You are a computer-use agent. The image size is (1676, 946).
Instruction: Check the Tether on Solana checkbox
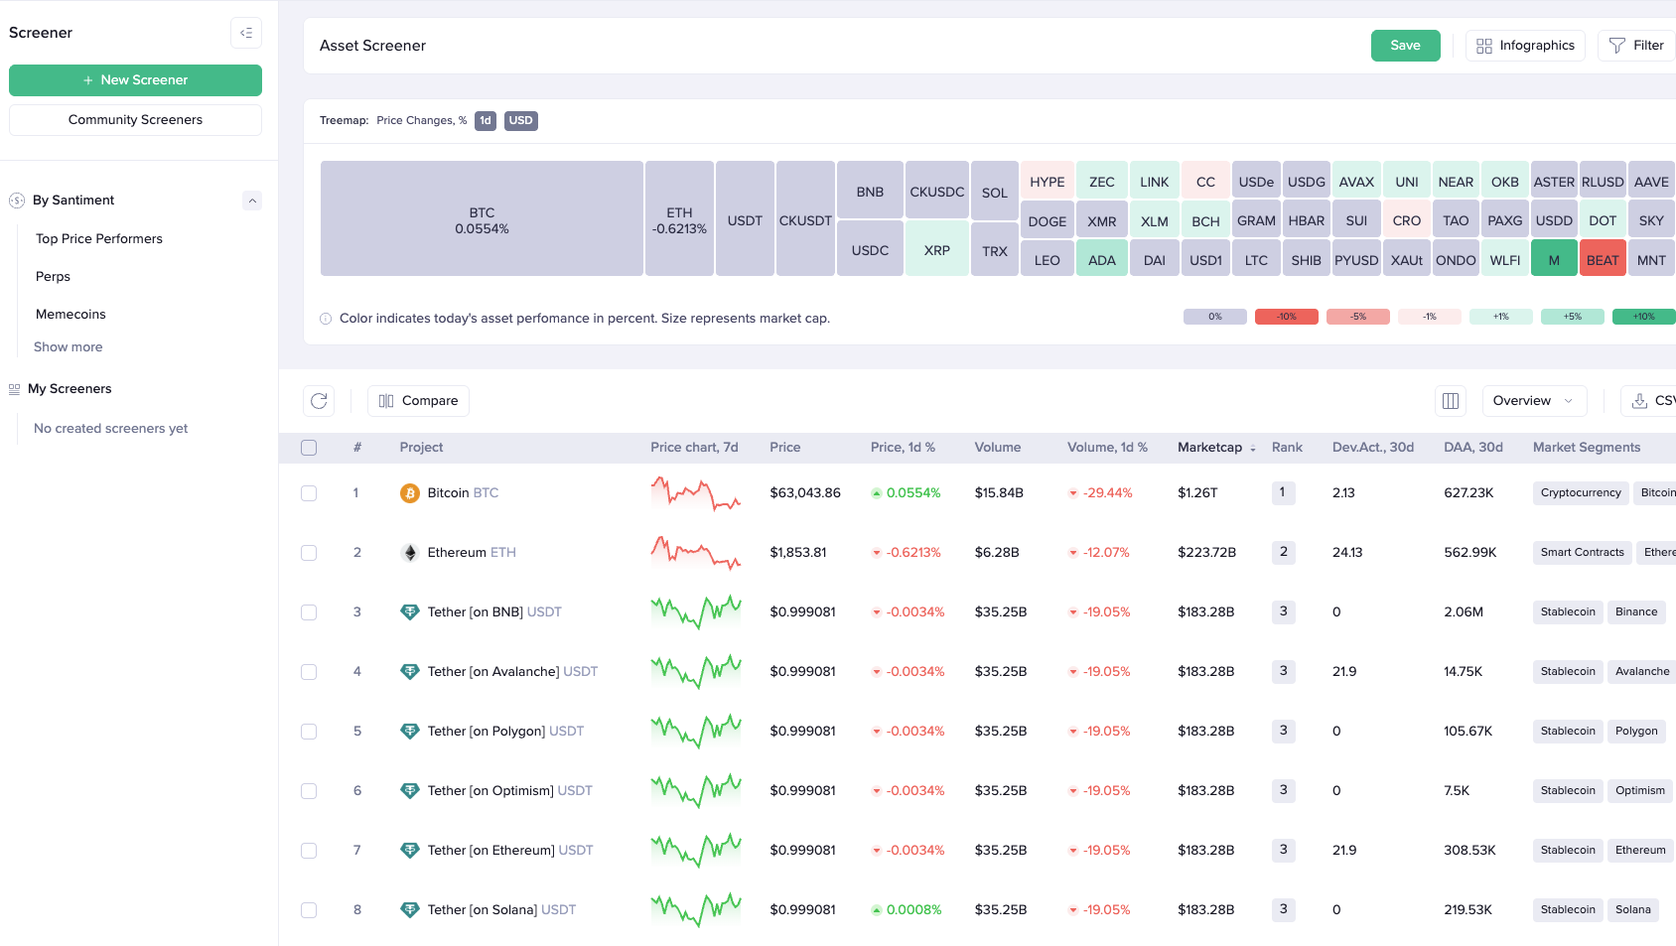309,910
